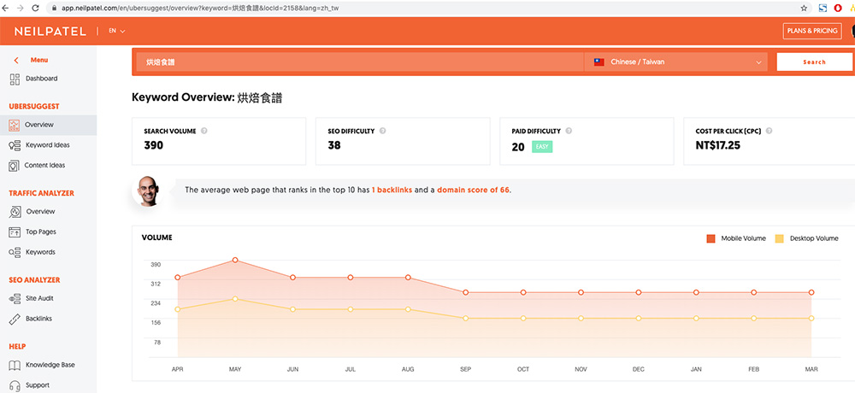
Task: Click the Support headset icon
Action: point(15,385)
